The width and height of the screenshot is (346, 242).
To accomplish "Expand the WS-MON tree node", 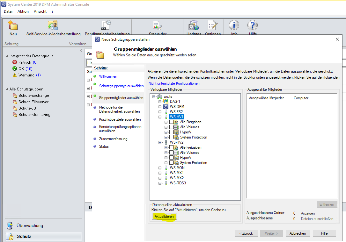I will tap(160, 168).
